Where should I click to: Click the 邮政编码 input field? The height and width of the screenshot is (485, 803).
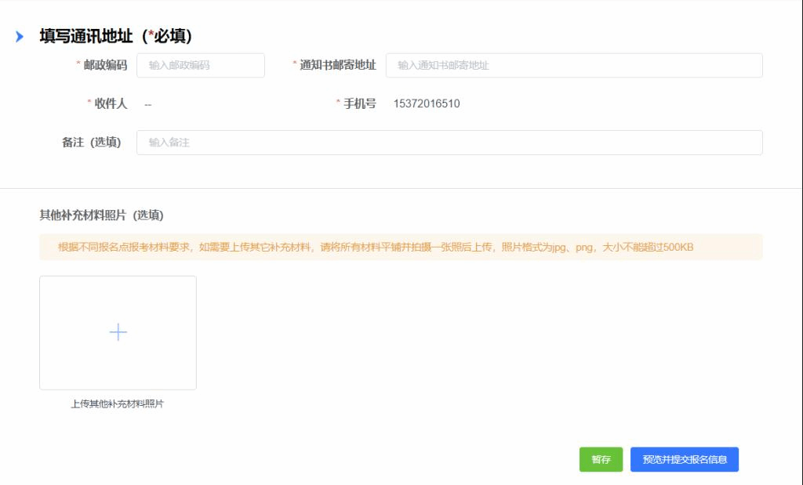201,66
